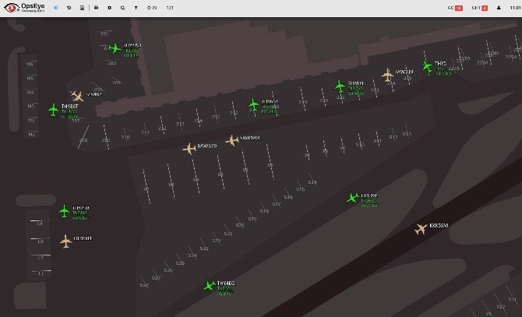Click the stand 201 label
This screenshot has width=522, height=317.
[x=104, y=33]
